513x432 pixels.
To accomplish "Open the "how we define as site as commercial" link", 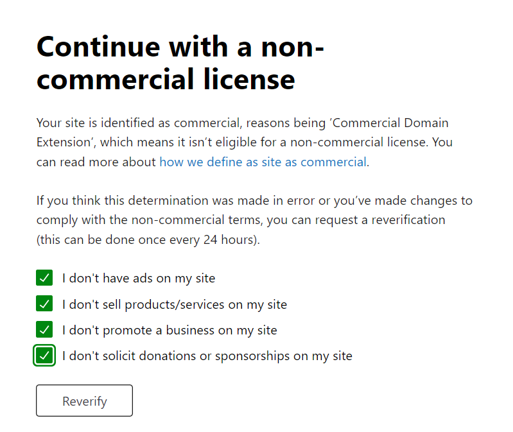I will (263, 162).
